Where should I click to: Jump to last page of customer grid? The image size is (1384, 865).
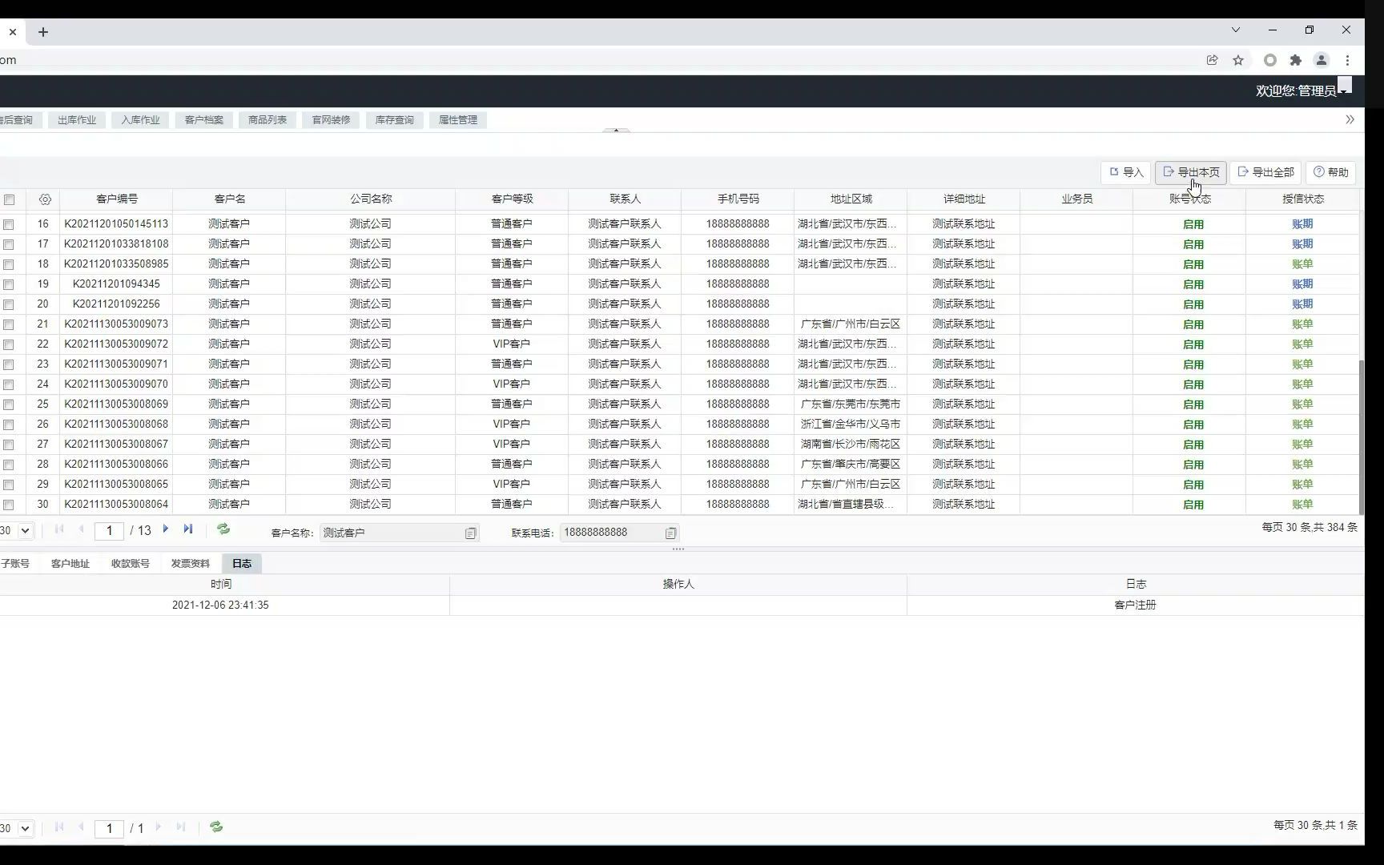188,529
